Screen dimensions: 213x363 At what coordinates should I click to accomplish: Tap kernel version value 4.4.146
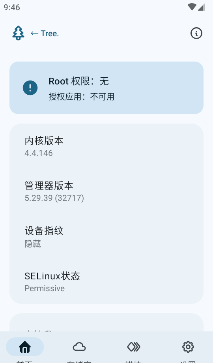click(39, 153)
